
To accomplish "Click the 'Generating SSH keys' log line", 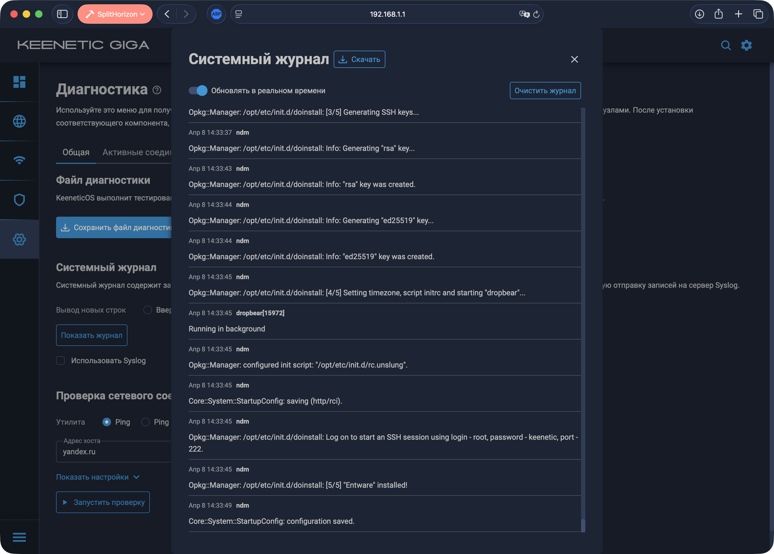I will point(304,112).
